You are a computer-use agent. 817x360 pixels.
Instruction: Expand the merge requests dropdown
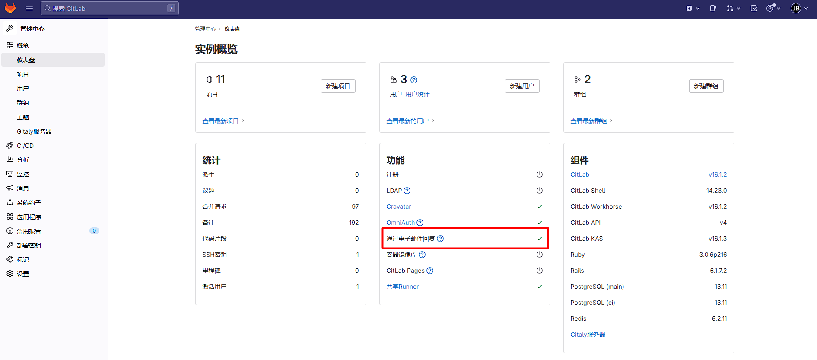point(733,8)
